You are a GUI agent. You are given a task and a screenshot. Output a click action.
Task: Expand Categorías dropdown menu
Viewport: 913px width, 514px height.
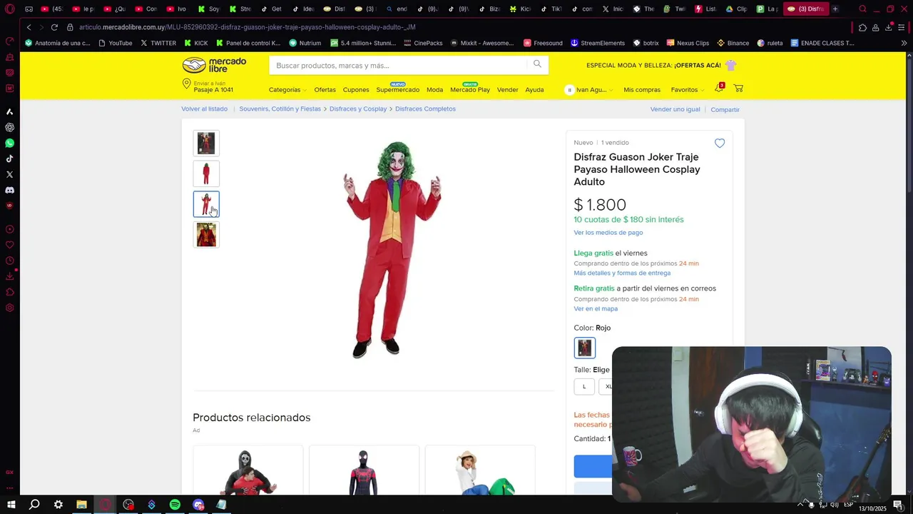(287, 90)
